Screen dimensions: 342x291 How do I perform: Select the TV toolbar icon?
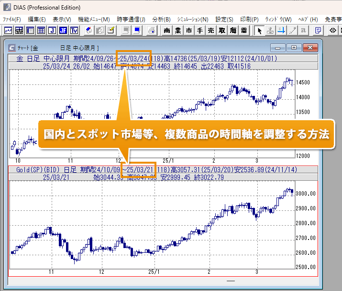click(x=74, y=31)
